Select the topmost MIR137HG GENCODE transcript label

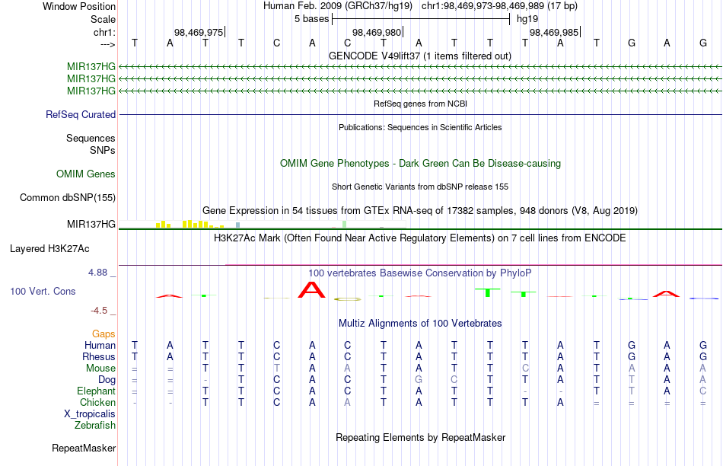91,67
